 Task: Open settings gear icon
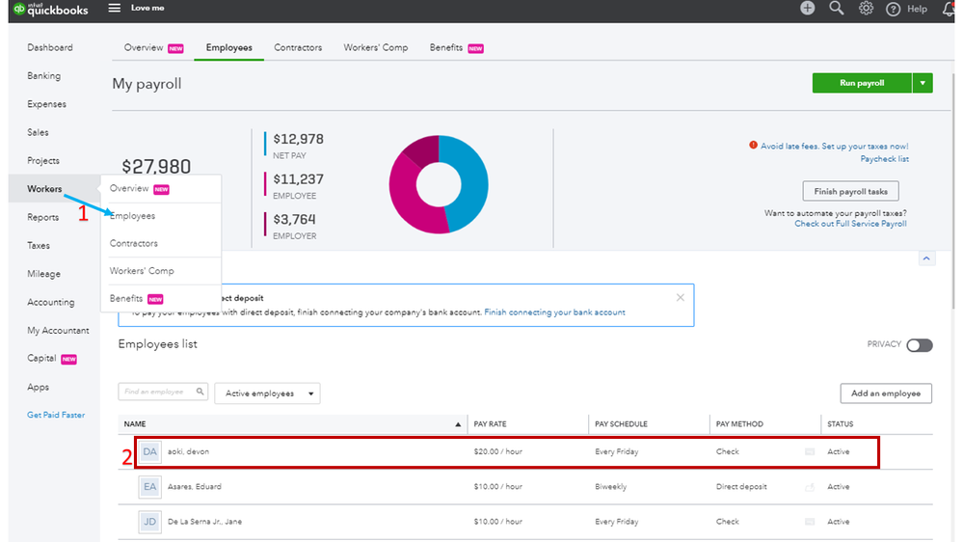click(x=866, y=9)
